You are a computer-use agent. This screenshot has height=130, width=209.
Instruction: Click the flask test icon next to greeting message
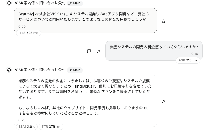(x=164, y=21)
